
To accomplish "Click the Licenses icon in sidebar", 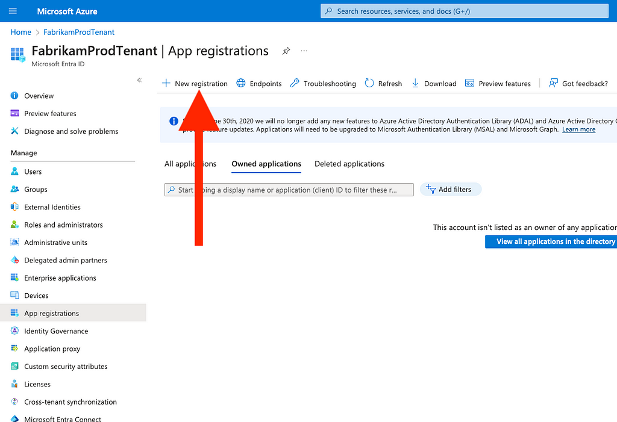I will pos(14,384).
